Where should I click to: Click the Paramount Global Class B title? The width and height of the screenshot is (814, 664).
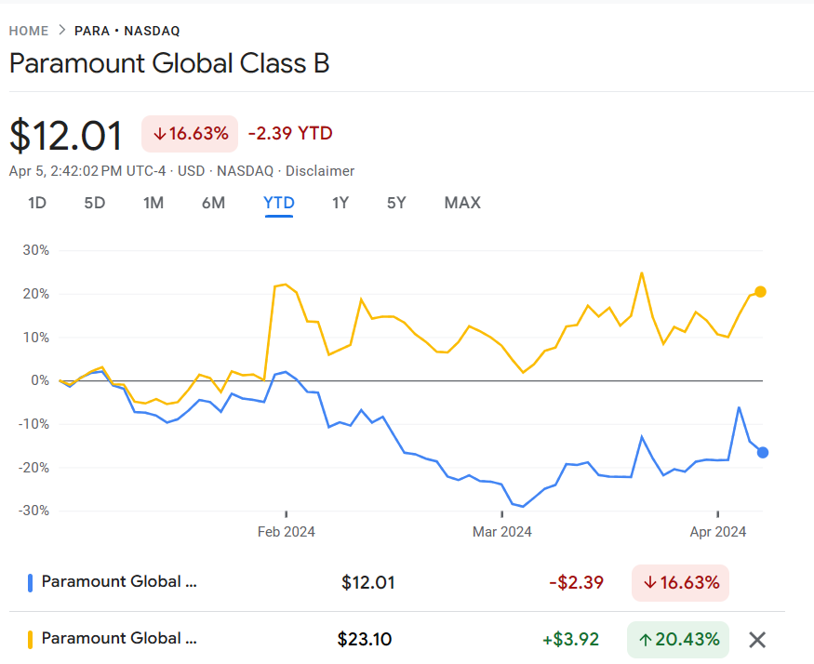(169, 63)
